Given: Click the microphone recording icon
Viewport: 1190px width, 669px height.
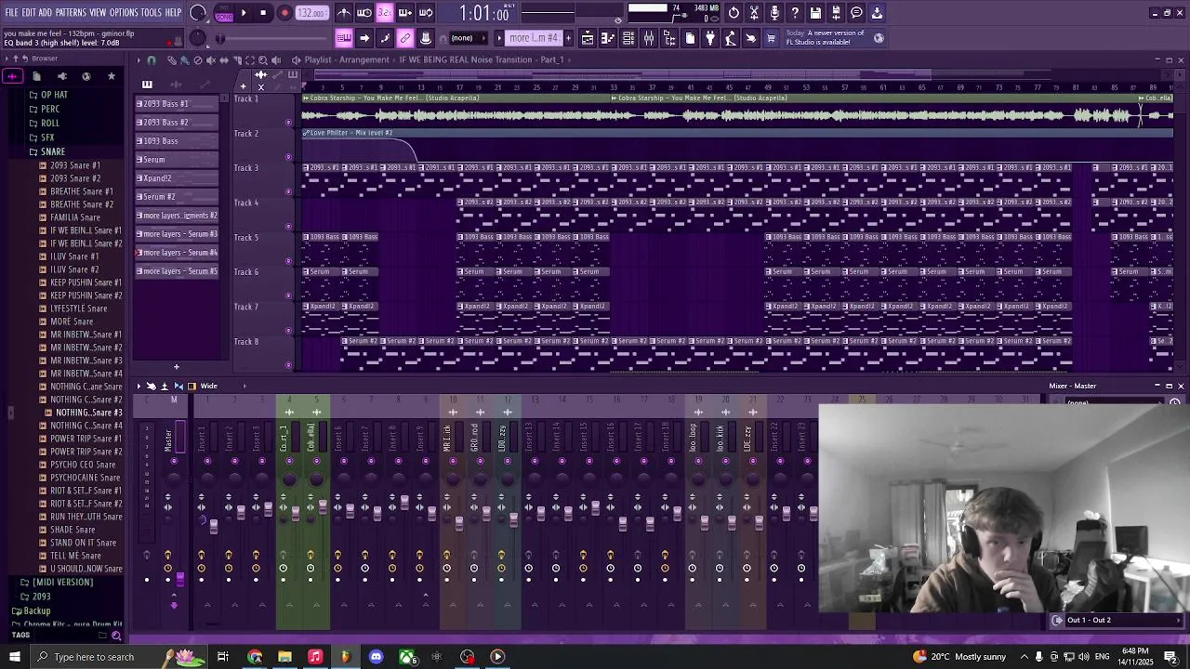Looking at the screenshot, I should point(774,13).
